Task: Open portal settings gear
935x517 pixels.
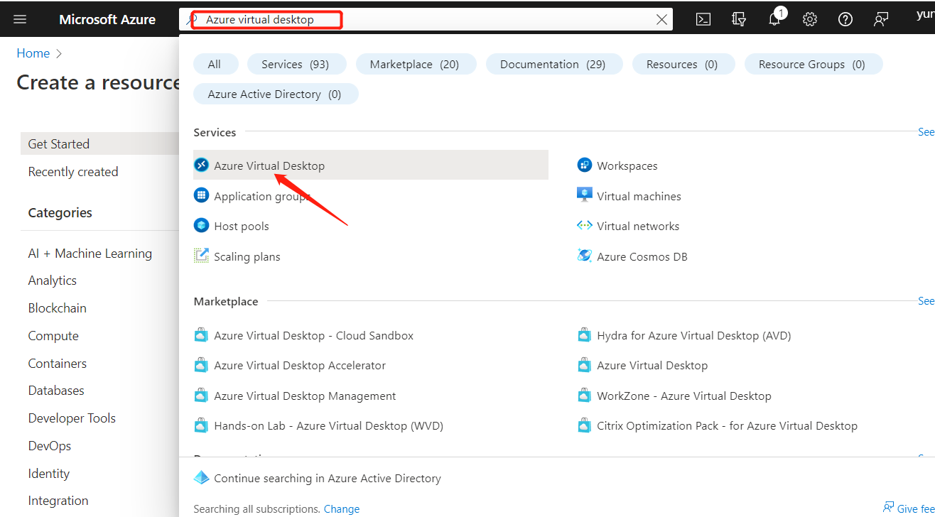Action: 810,19
